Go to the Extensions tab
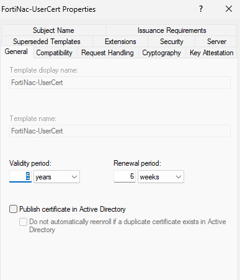240x280 pixels. coord(120,42)
